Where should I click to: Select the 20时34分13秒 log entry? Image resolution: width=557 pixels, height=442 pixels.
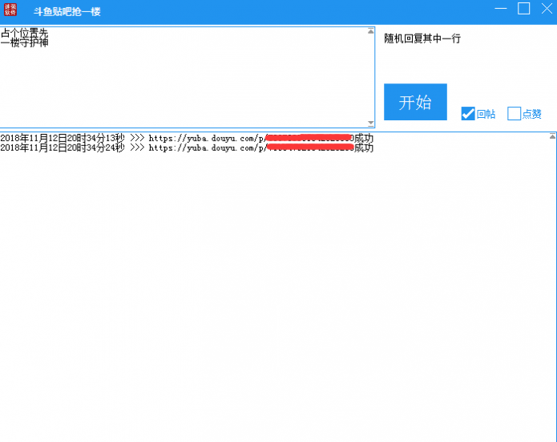point(187,138)
